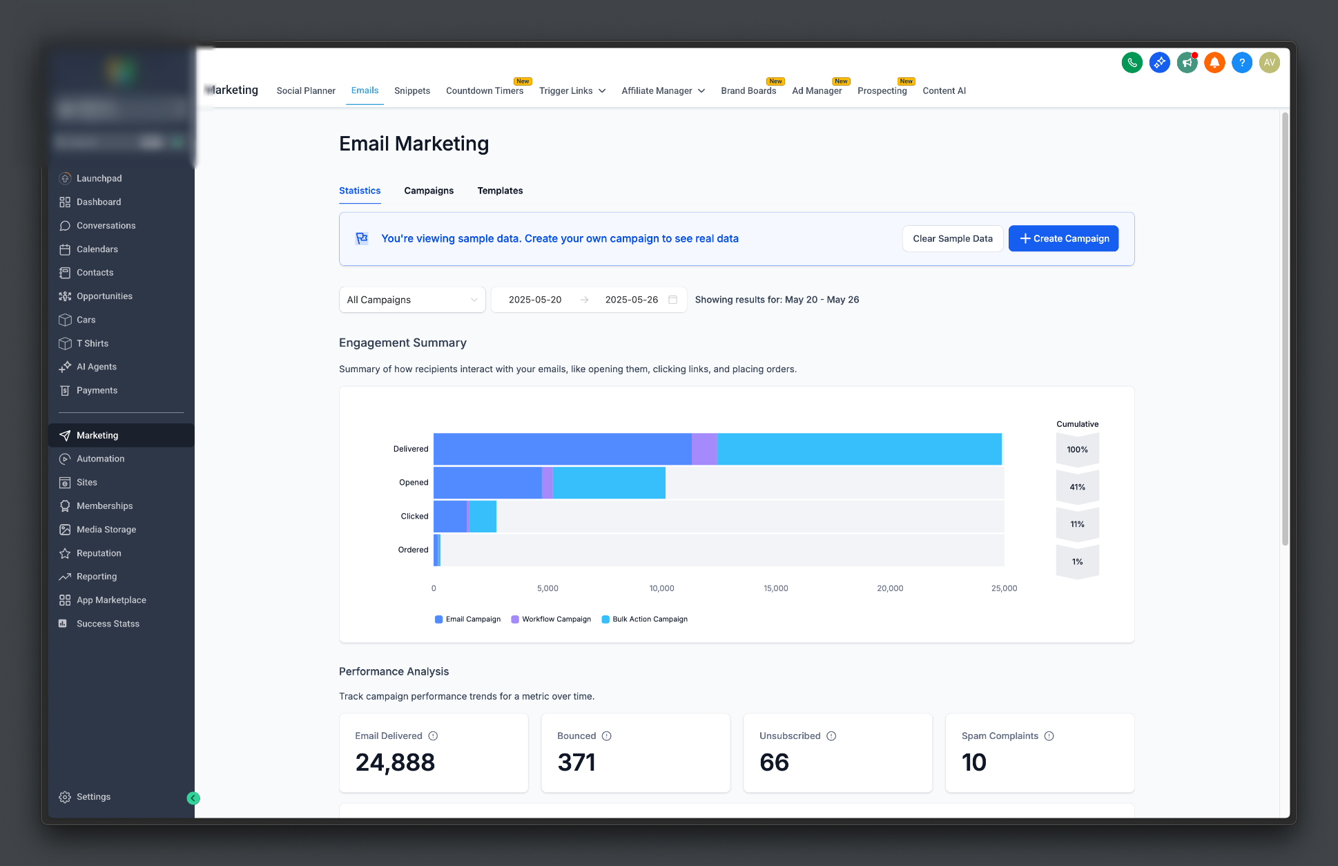Screen dimensions: 1338x866
Task: Click the Payments receipt icon
Action: click(65, 390)
